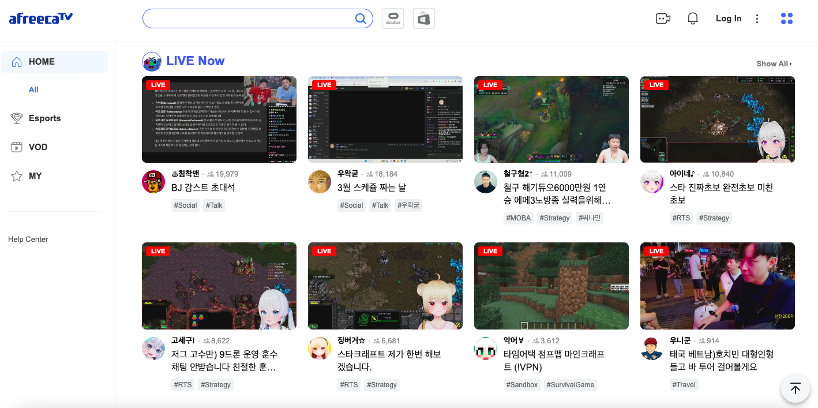Open the Oculus app link icon
The height and width of the screenshot is (408, 818).
pos(393,18)
